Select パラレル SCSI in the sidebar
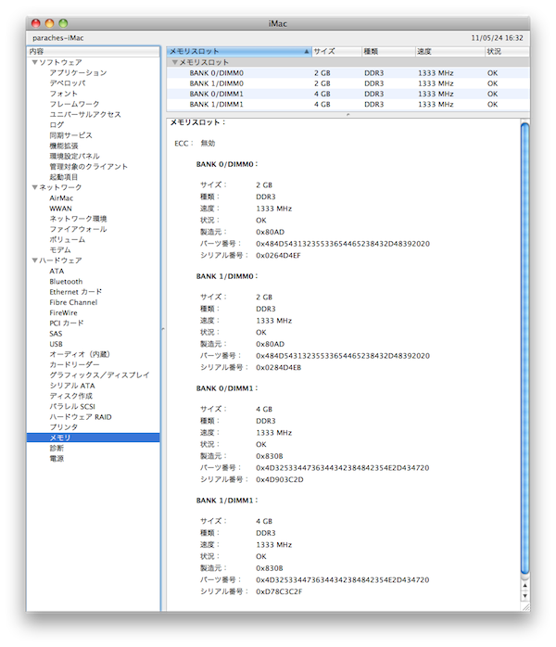Viewport: 556px width, 647px height. (72, 406)
